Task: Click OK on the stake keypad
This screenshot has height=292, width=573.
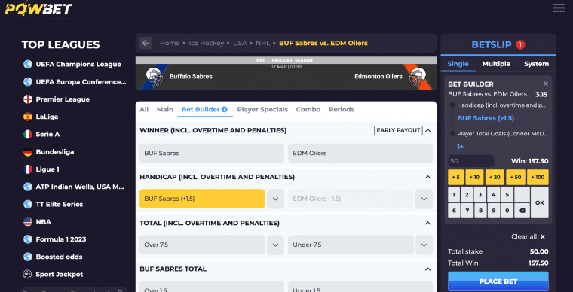Action: pos(540,202)
